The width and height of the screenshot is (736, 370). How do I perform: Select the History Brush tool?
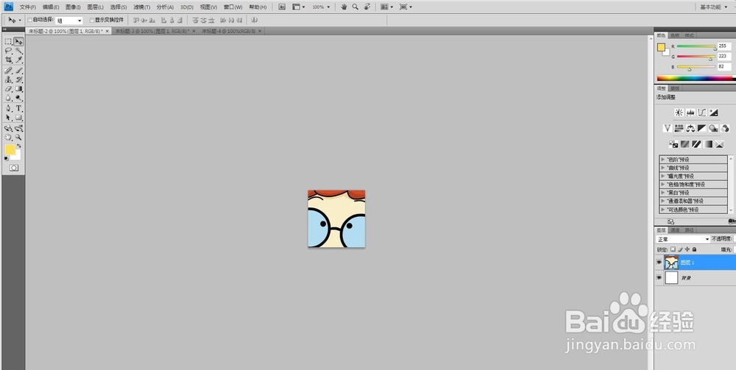coord(18,79)
